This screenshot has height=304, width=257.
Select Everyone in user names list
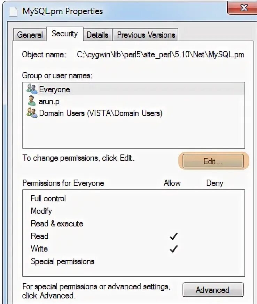(x=55, y=89)
